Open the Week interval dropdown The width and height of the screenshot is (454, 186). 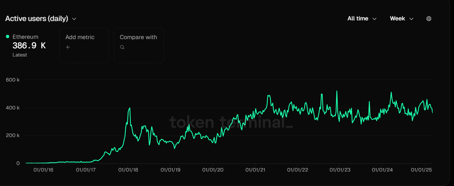tap(401, 19)
